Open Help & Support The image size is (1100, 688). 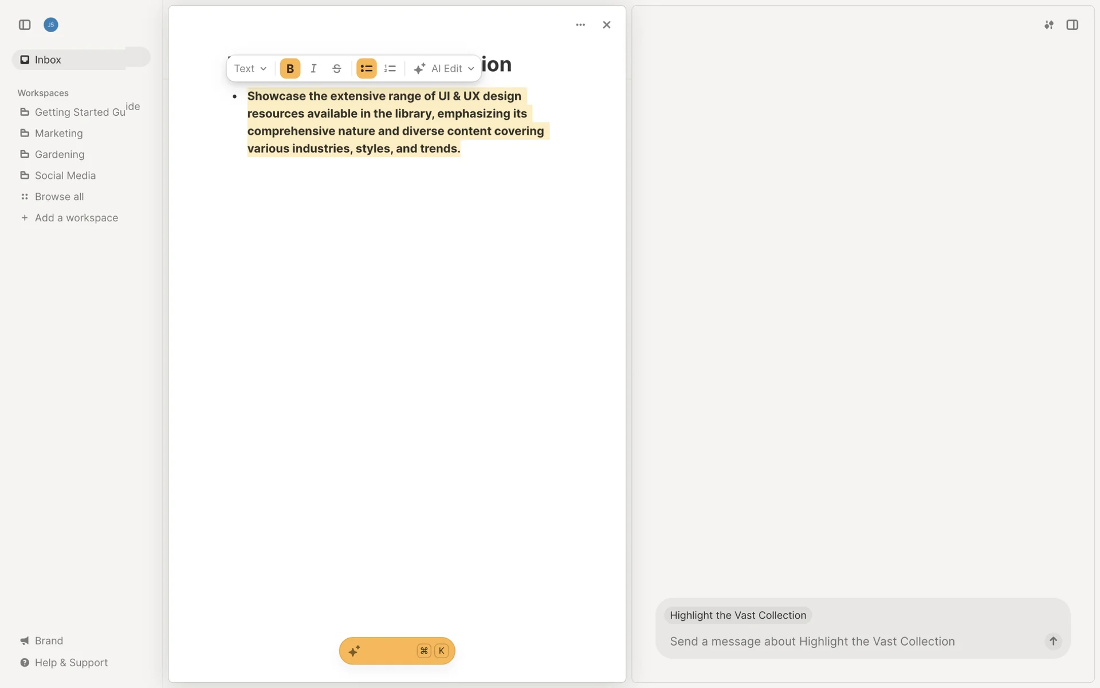pyautogui.click(x=71, y=663)
